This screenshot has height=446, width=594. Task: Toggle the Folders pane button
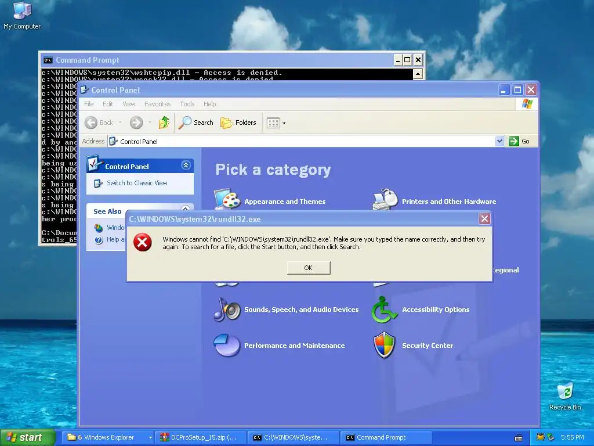[x=238, y=123]
